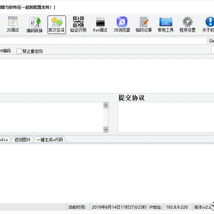Switch to the 一键生成e代码 tab
214x214 pixels.
pos(50,140)
